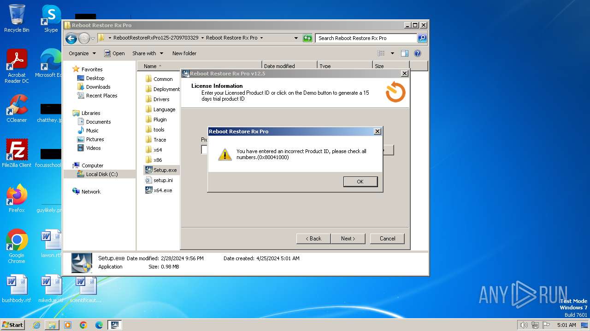Image resolution: width=590 pixels, height=331 pixels.
Task: Open Network in the navigation pane
Action: pos(86,192)
